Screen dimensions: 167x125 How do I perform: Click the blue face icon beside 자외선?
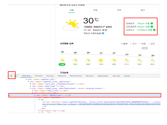[x=103, y=33]
